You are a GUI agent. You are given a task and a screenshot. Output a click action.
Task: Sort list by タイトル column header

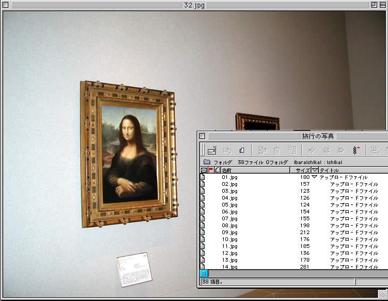click(x=353, y=170)
